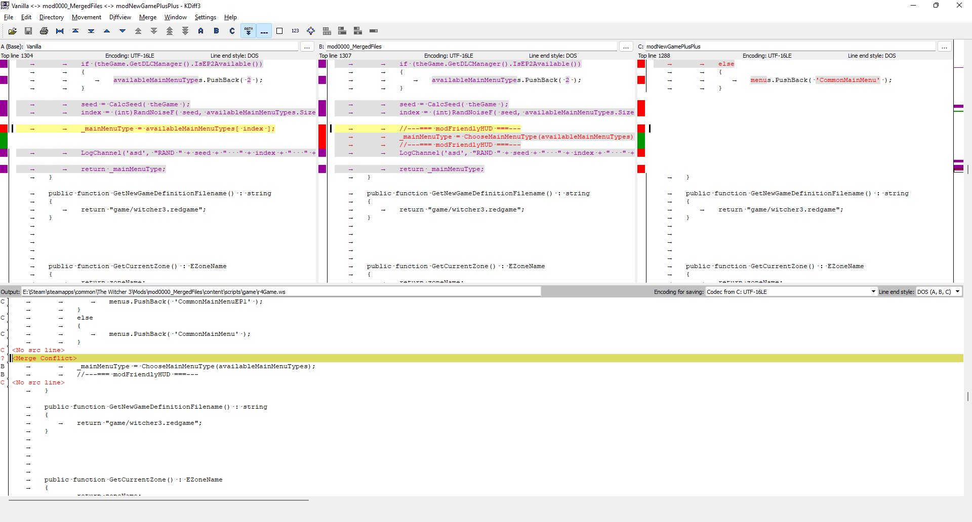
Task: Open the Movement menu
Action: click(87, 17)
